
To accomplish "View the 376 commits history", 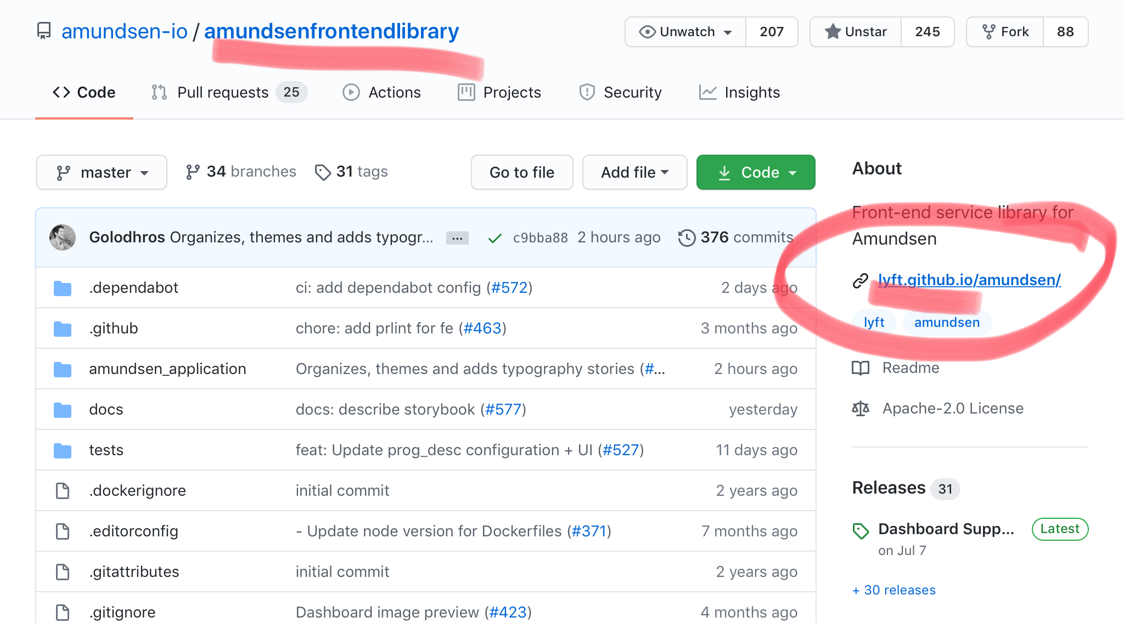I will [x=736, y=237].
